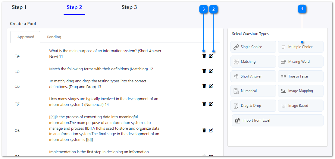335x159 pixels.
Task: Go to Step 1
Action: point(19,7)
